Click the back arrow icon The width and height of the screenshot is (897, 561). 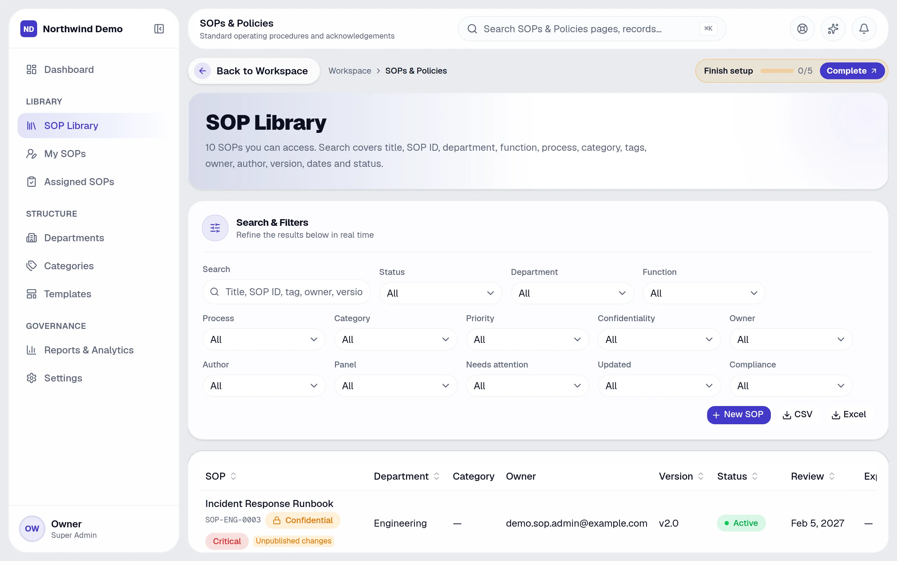(x=203, y=70)
